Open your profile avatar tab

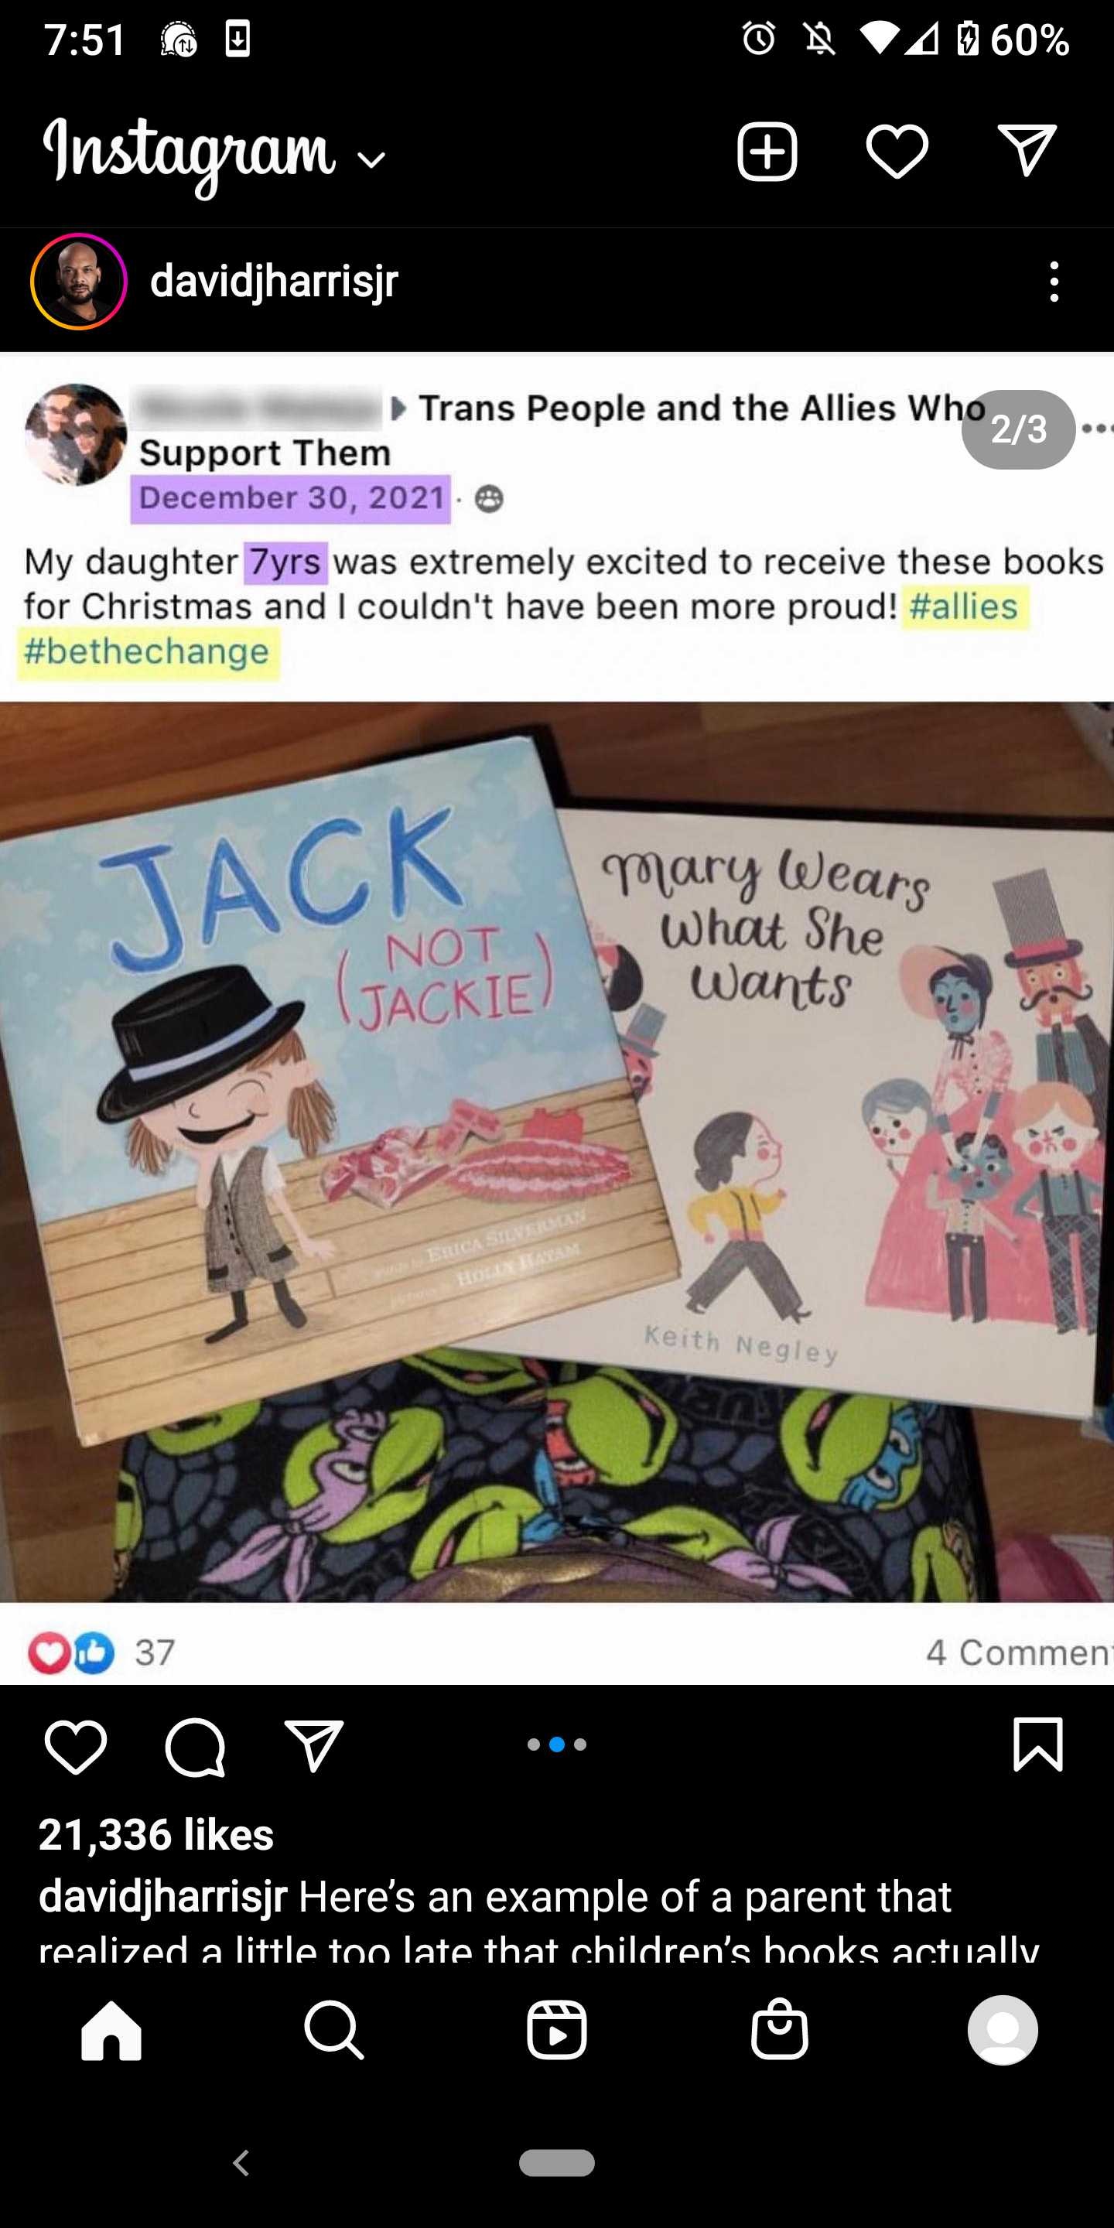1003,2030
